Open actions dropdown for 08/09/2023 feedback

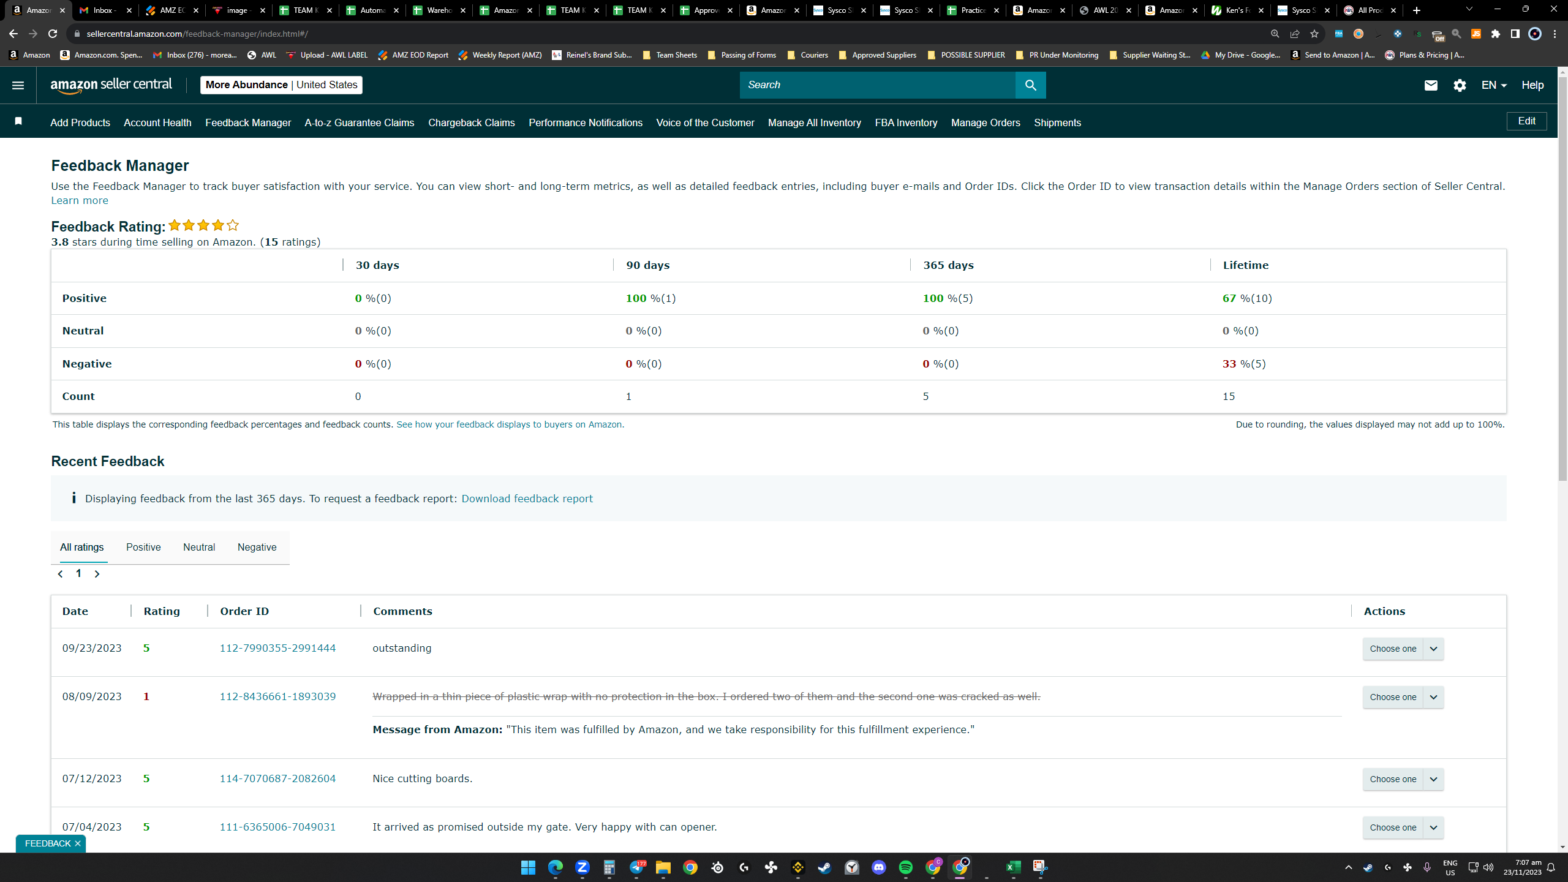(x=1403, y=697)
